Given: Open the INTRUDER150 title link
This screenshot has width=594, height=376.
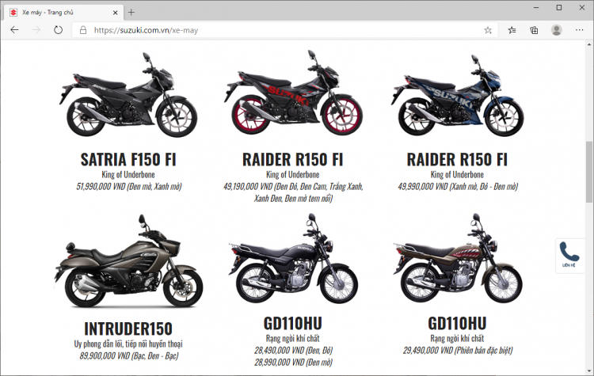Looking at the screenshot, I should [128, 329].
